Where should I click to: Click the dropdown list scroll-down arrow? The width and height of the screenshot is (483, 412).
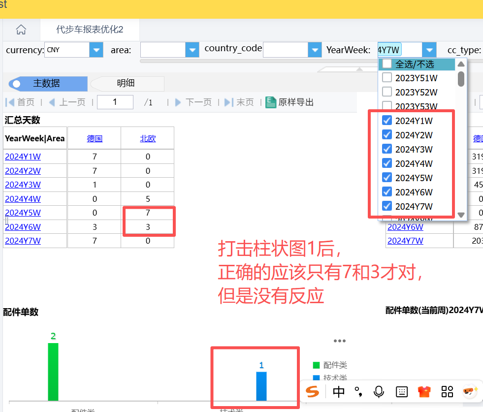[x=461, y=215]
